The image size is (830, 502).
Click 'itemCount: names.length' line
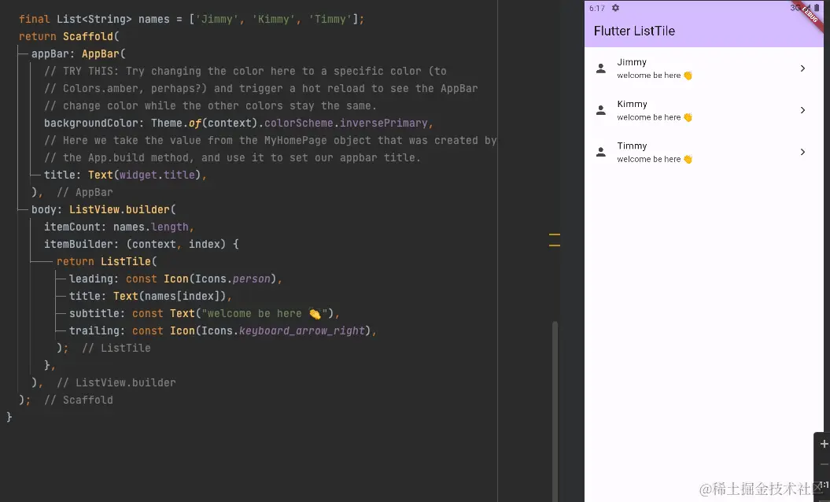click(119, 227)
